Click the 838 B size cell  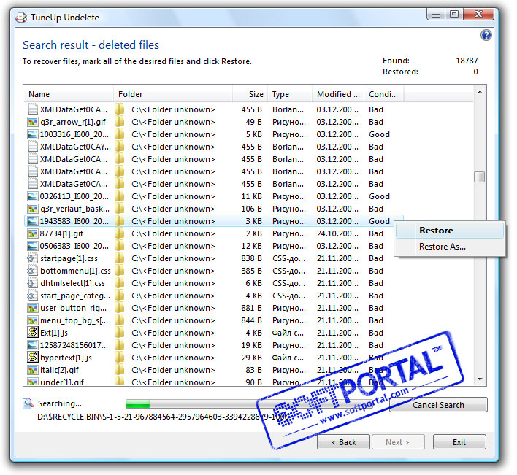click(252, 258)
